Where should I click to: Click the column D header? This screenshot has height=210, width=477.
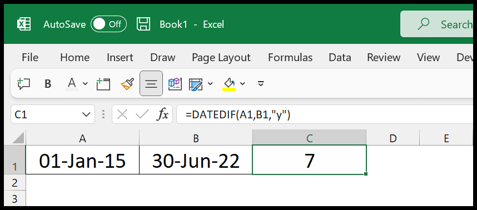click(393, 138)
